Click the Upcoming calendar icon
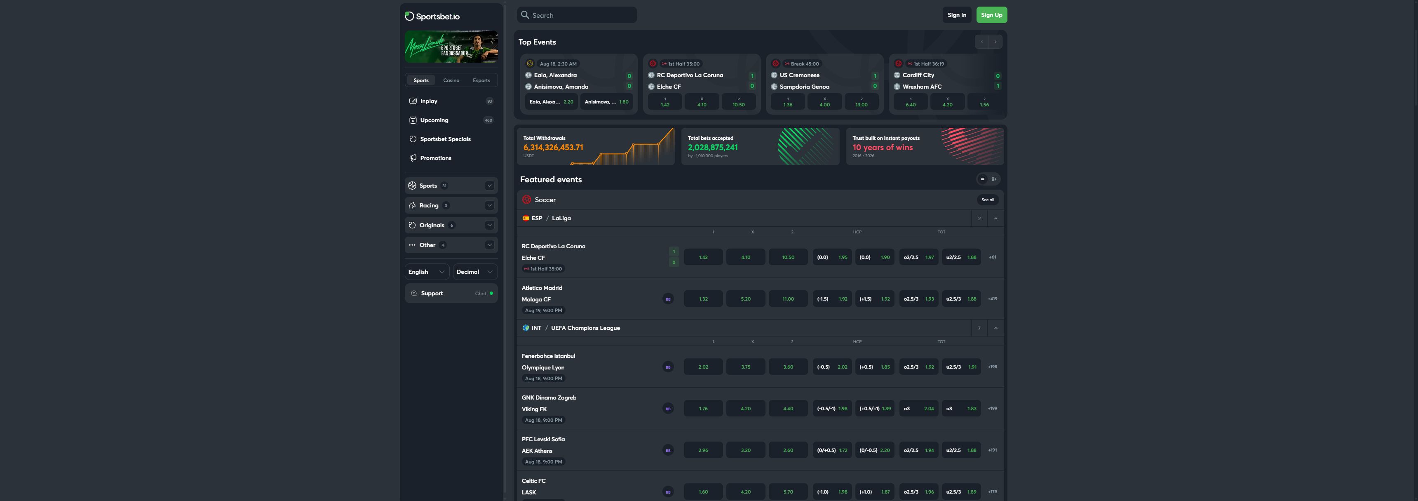The image size is (1418, 501). pyautogui.click(x=413, y=120)
